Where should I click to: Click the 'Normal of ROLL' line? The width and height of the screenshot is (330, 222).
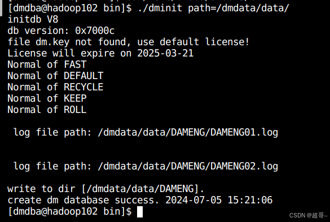pyautogui.click(x=47, y=110)
